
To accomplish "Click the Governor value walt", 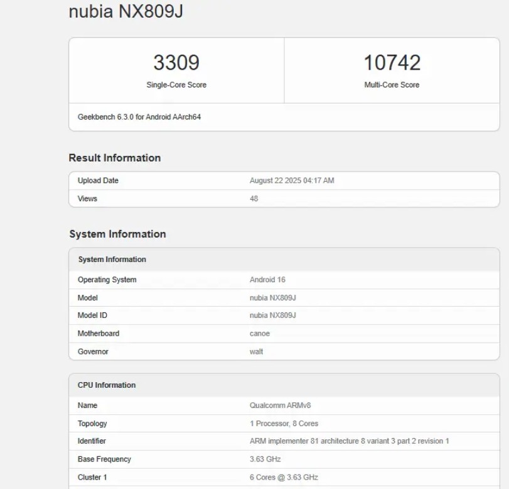I will point(256,351).
